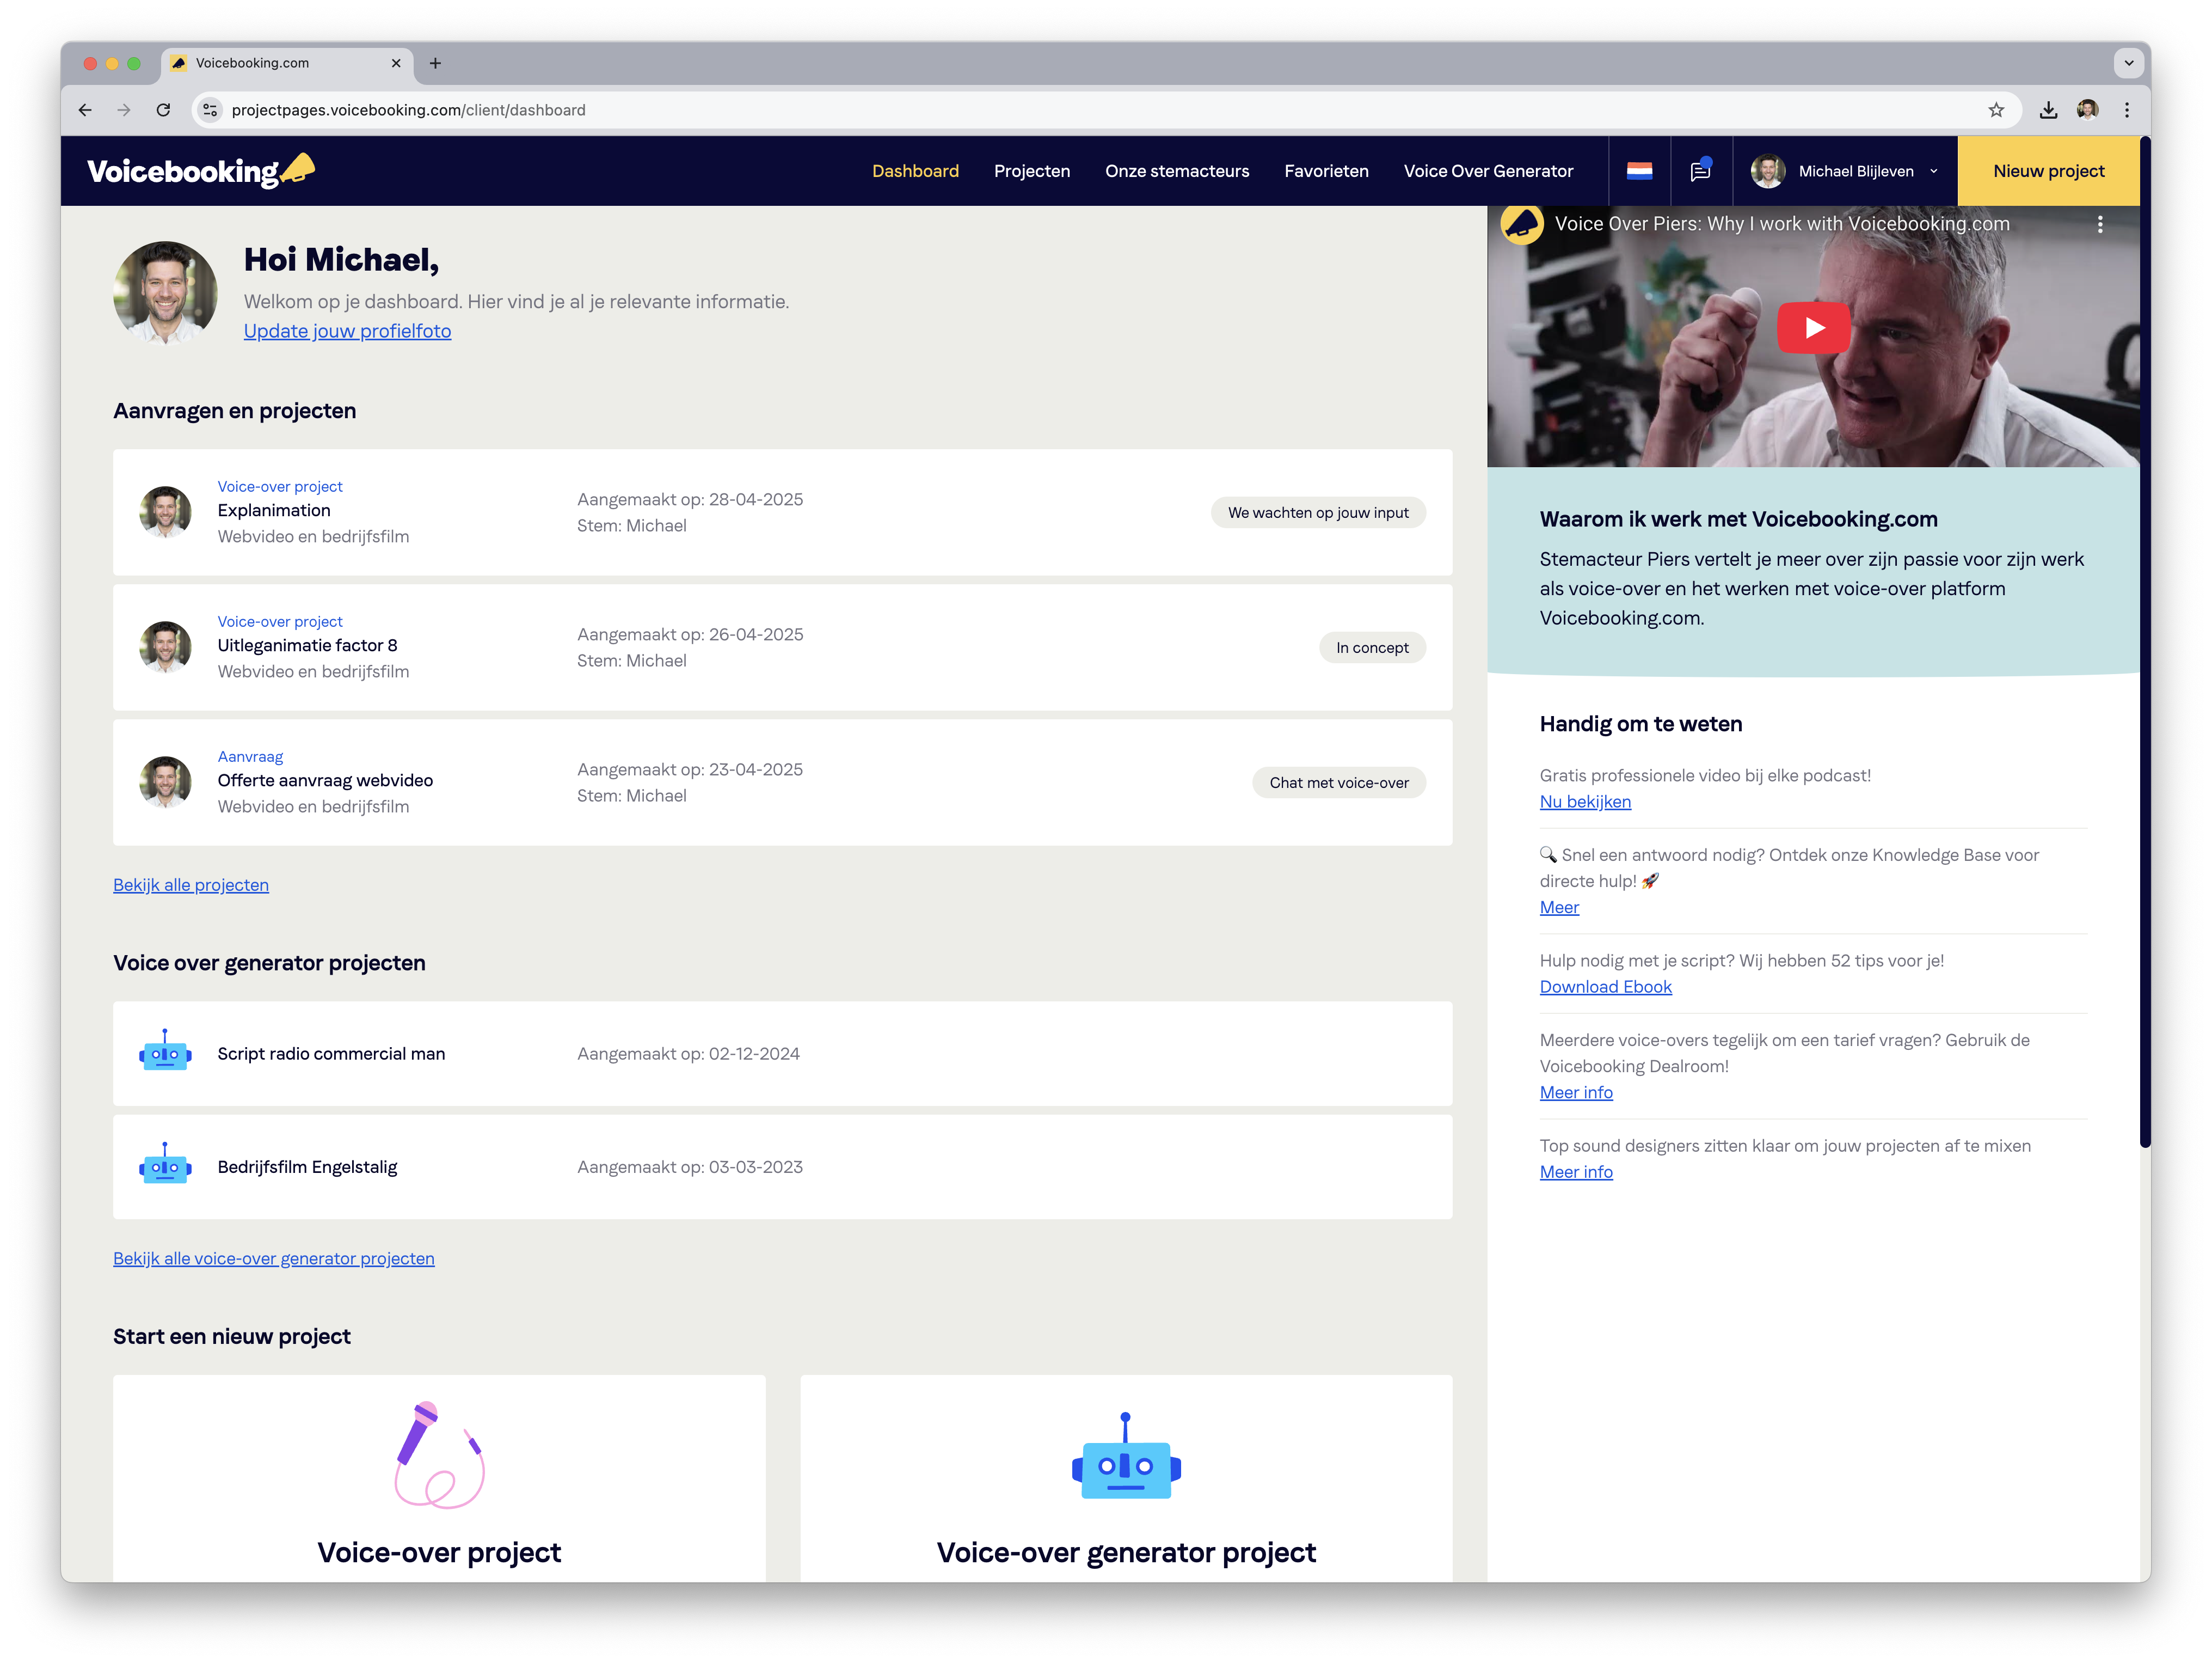Click the browser bookmark star
The image size is (2212, 1663).
coord(1996,110)
